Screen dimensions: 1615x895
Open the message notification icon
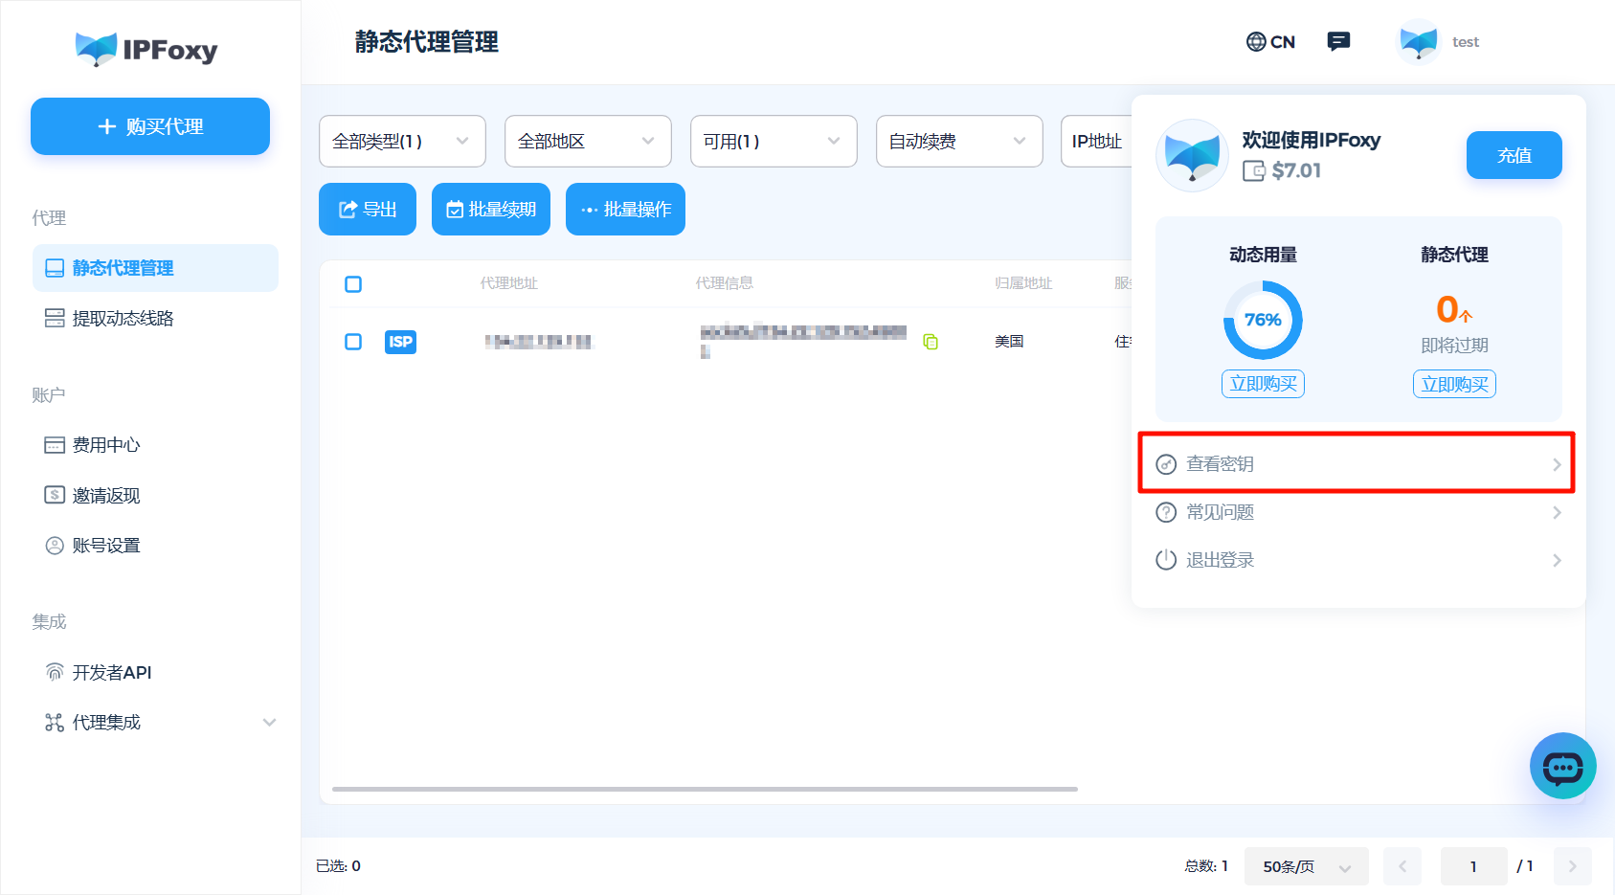click(x=1338, y=40)
